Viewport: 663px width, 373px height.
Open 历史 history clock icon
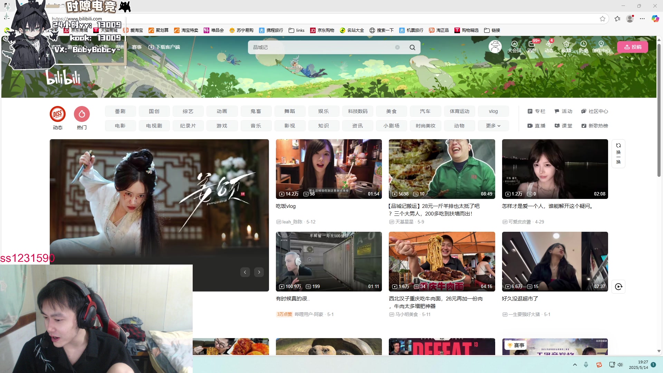pos(584,47)
